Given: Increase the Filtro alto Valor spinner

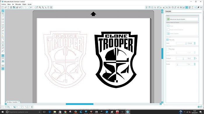Looking at the screenshot, I should 195,43.
